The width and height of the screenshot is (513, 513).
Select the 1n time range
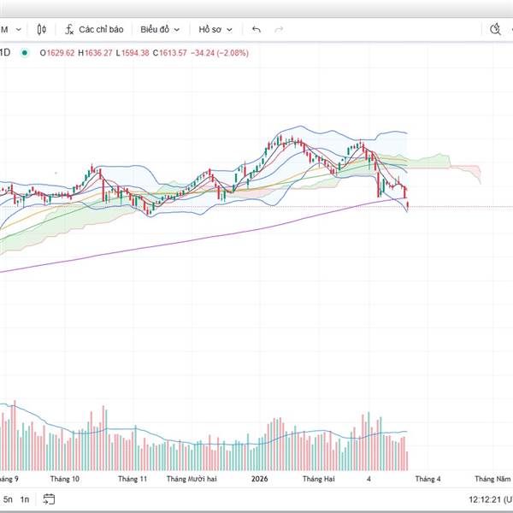[x=25, y=498]
